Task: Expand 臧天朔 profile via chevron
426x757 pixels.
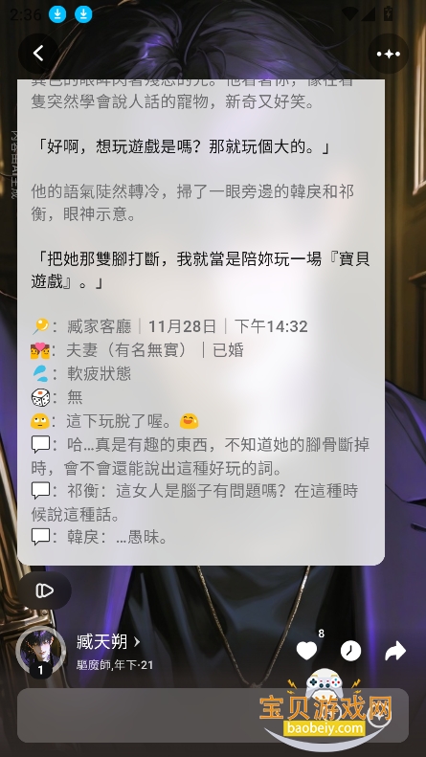Action: 137,641
